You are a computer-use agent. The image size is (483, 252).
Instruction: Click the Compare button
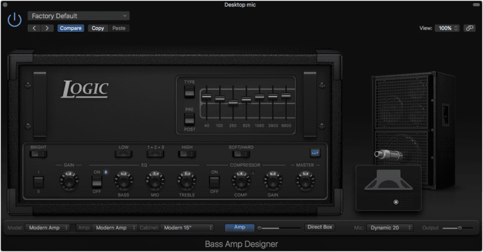[x=71, y=28]
